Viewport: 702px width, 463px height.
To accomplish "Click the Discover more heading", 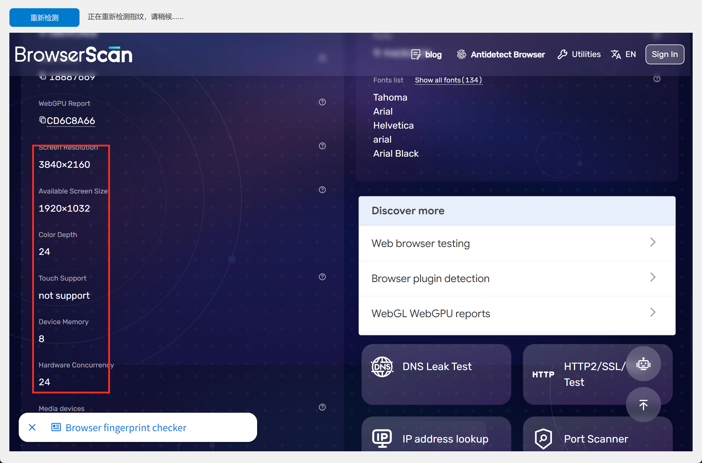I will coord(408,211).
